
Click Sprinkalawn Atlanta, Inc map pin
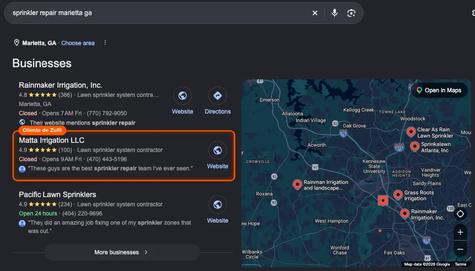[x=415, y=147]
